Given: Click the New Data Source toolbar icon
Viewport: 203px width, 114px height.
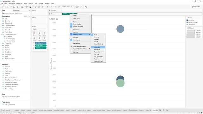Looking at the screenshot, I should click(x=17, y=7).
